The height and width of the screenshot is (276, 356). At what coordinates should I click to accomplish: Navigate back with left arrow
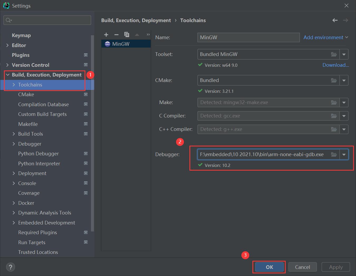coord(335,20)
